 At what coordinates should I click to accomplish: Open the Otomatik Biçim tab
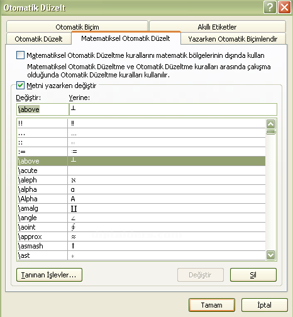pyautogui.click(x=77, y=26)
